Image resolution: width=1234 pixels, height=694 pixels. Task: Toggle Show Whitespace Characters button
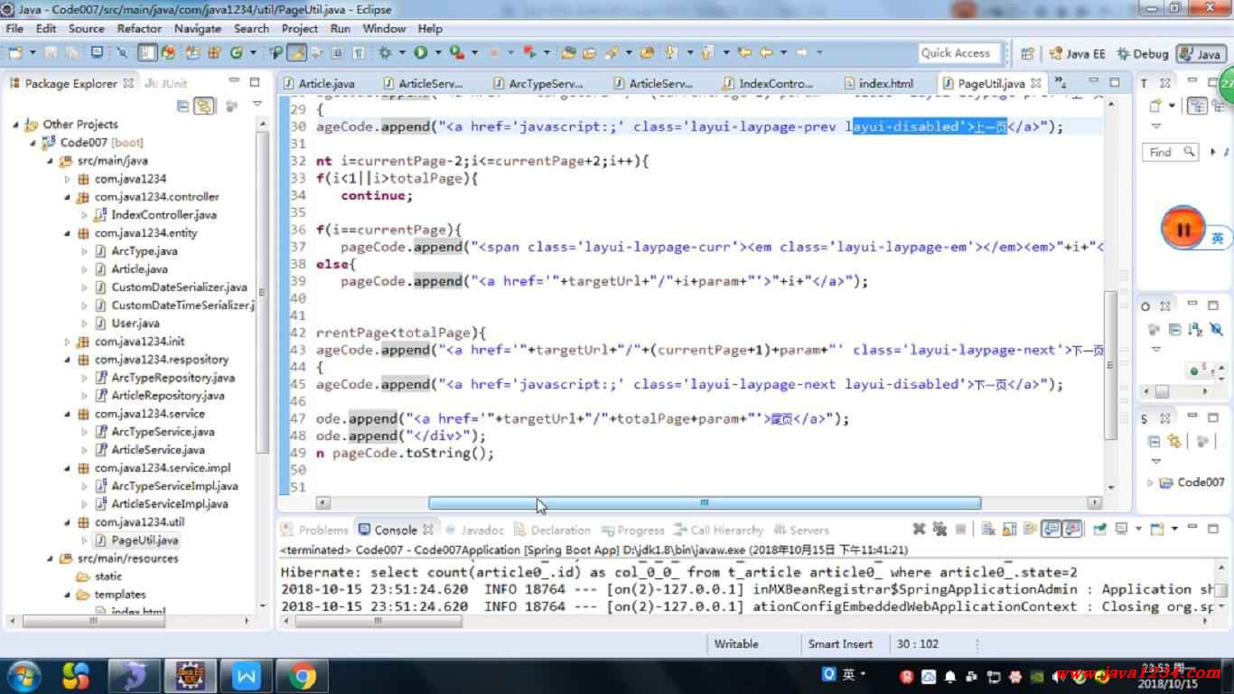[359, 52]
